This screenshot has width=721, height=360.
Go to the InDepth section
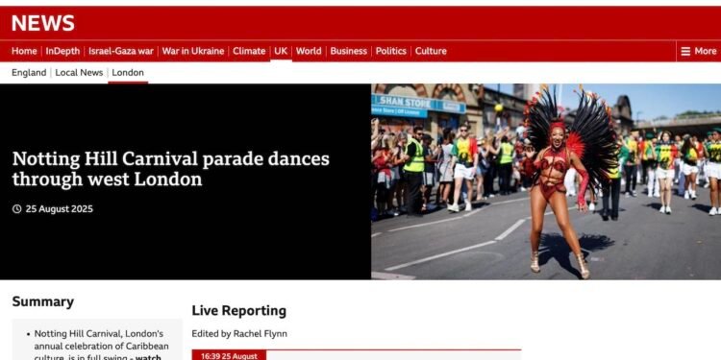(x=62, y=51)
